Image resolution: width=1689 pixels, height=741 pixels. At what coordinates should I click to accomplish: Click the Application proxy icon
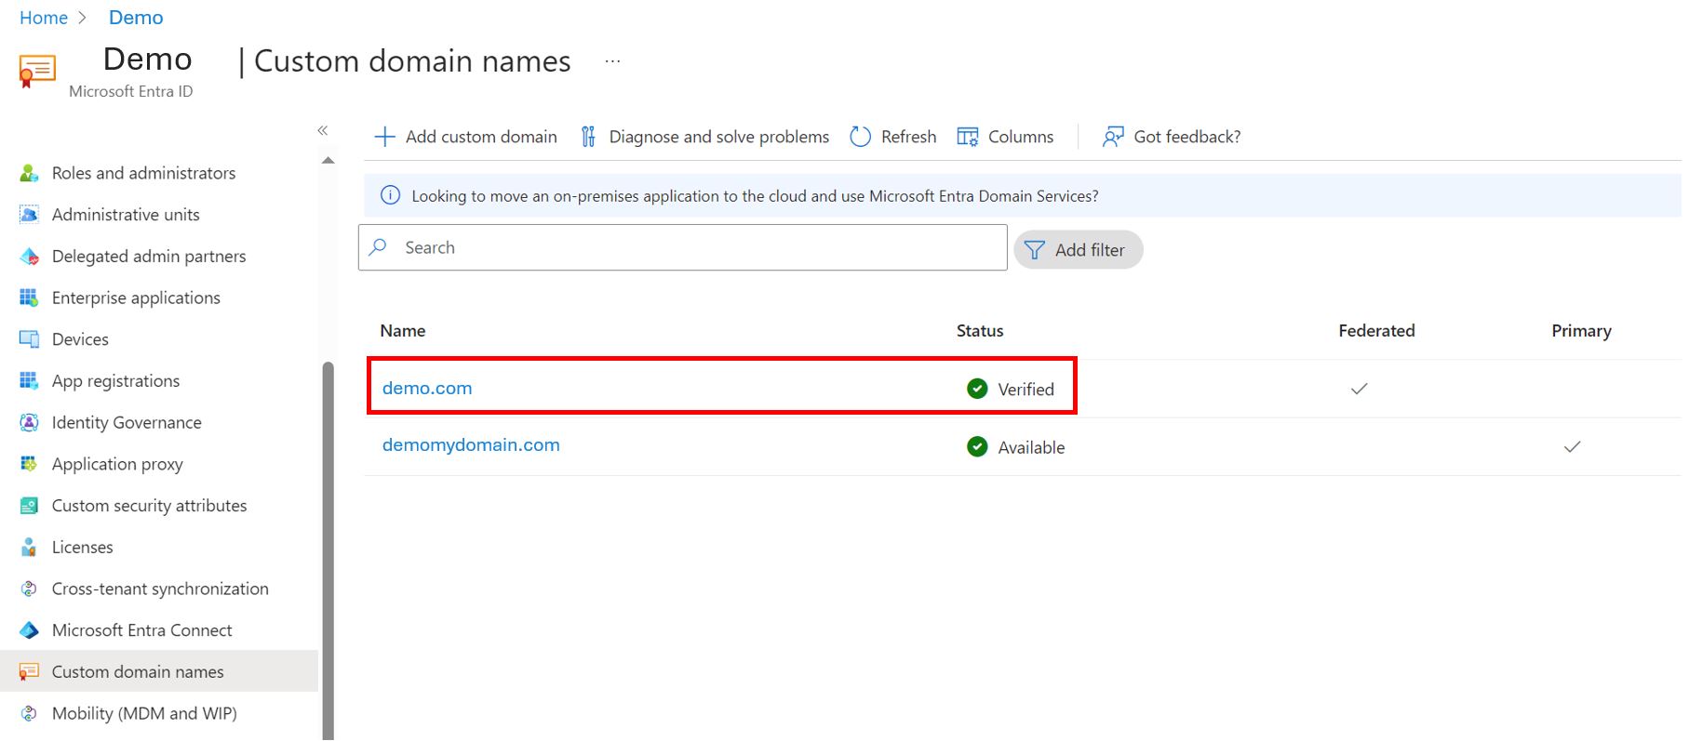29,464
